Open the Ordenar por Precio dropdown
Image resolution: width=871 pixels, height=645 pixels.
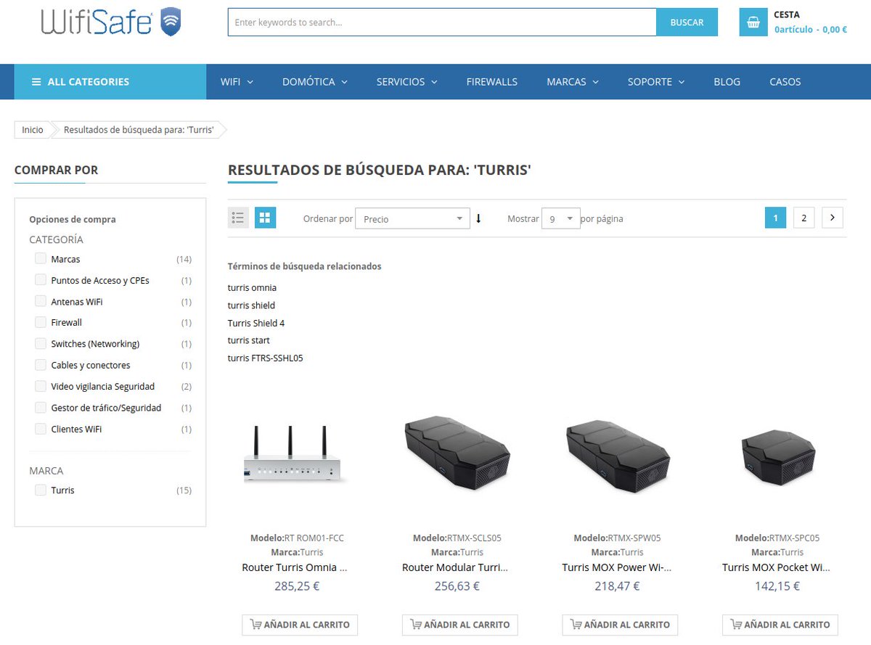click(412, 218)
